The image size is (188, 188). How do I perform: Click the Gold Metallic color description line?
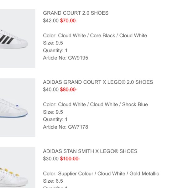[101, 174]
